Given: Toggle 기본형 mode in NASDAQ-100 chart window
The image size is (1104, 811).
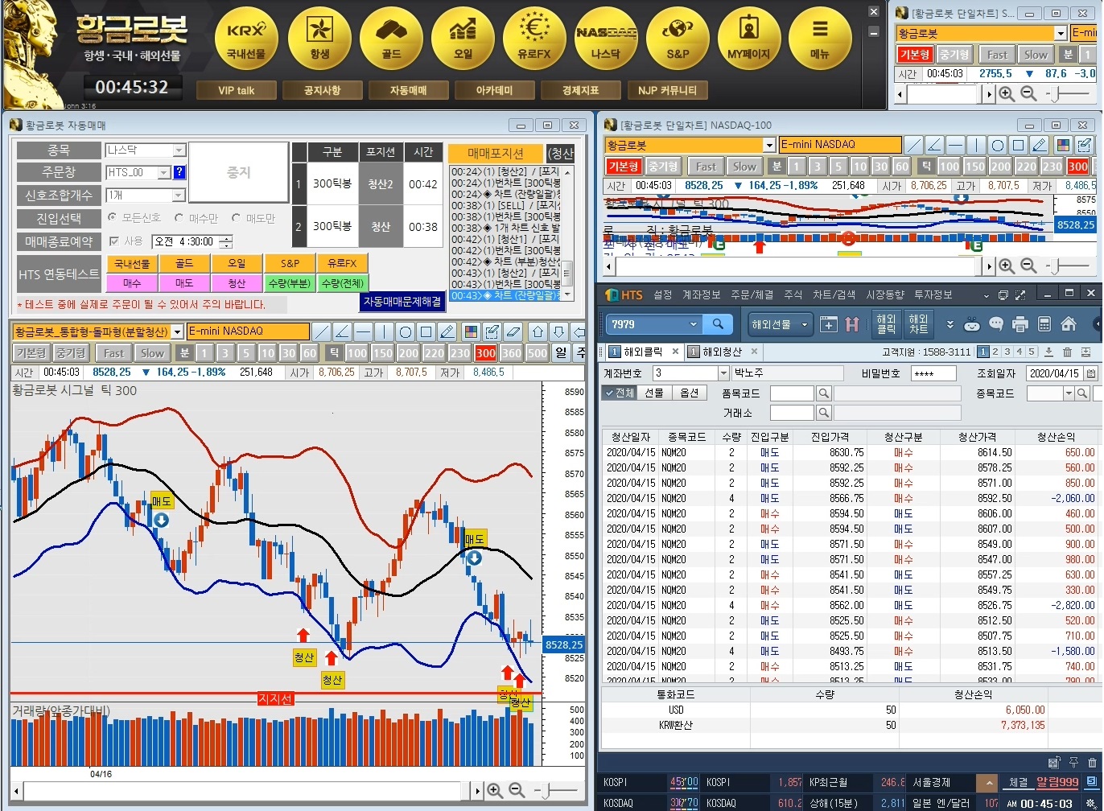Looking at the screenshot, I should 622,167.
